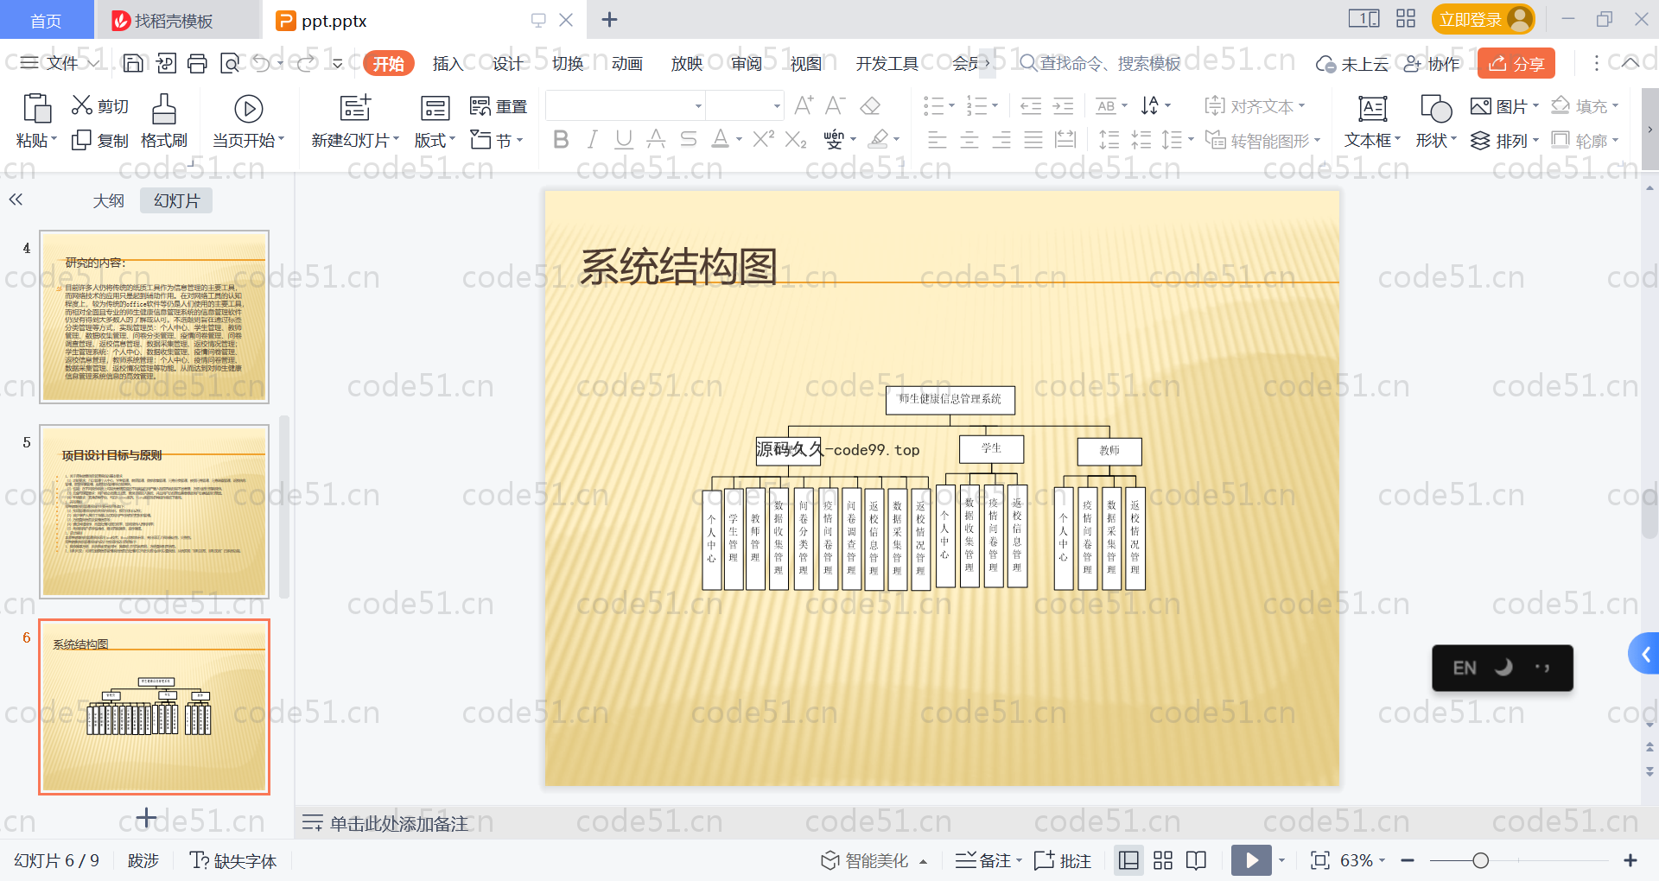The image size is (1659, 881).
Task: Click the 新建幻灯片 new slide icon
Action: pos(355,109)
